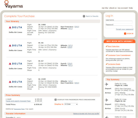Open help in top navigation

[x=131, y=8]
